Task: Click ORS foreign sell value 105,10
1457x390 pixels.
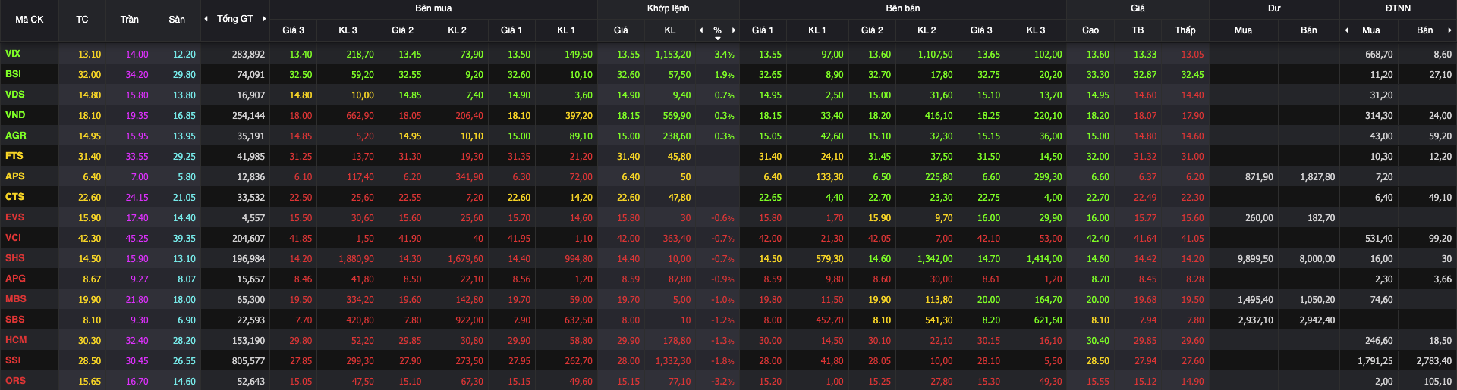Action: pyautogui.click(x=1437, y=382)
